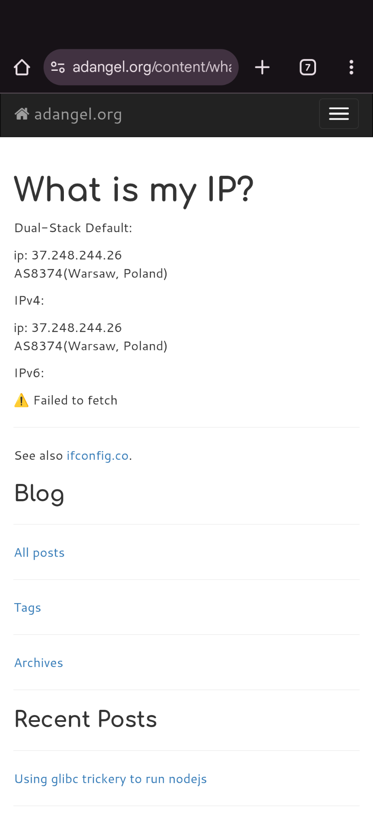Click the Dual-Stack Default label

(x=73, y=228)
